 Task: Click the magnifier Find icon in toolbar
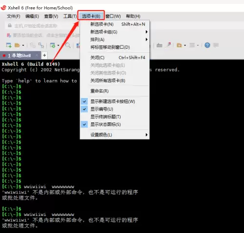[x=68, y=45]
